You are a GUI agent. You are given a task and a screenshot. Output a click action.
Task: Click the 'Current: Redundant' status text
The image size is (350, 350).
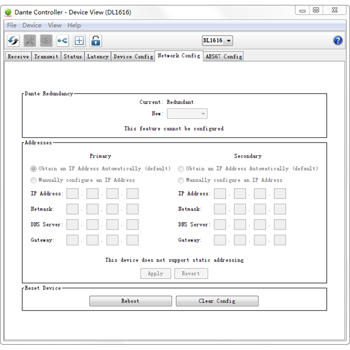coord(167,102)
